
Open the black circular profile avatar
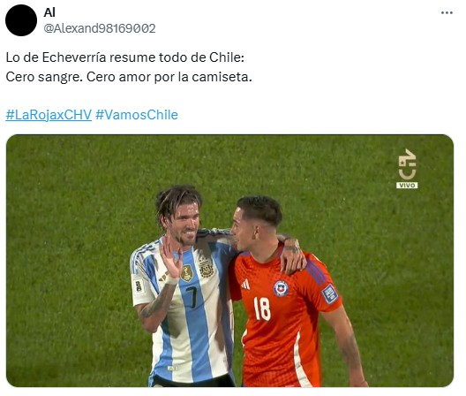click(x=21, y=20)
